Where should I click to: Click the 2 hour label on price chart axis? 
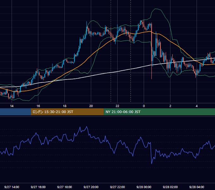click(x=170, y=106)
